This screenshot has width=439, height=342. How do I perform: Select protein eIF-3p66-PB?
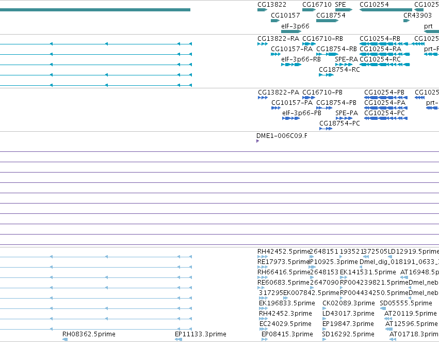(302, 113)
